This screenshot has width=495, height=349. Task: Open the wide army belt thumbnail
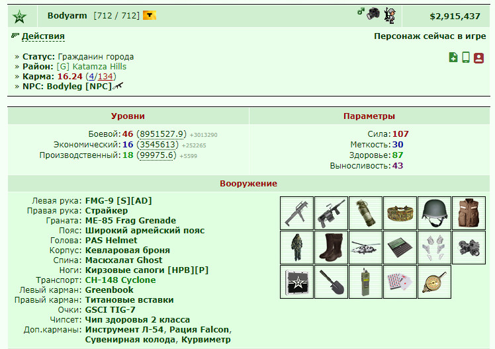pos(400,213)
